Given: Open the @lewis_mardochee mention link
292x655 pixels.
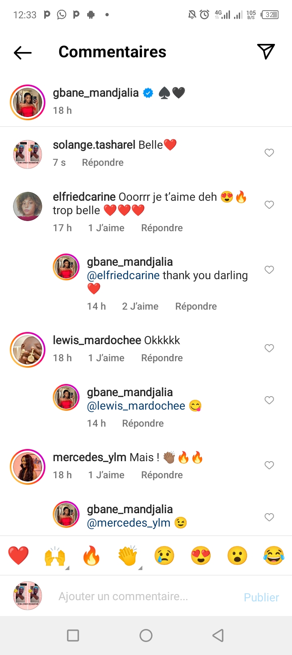Looking at the screenshot, I should tap(136, 406).
